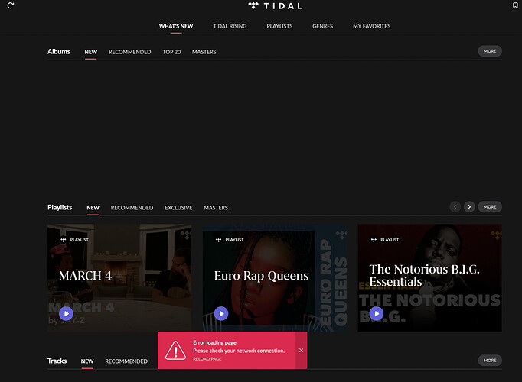Click the Playlists section heading
The image size is (522, 382).
[x=60, y=207]
